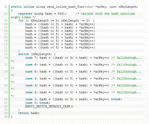
Task: Click 'case 0:' on line 21
Action: click(31, 103)
